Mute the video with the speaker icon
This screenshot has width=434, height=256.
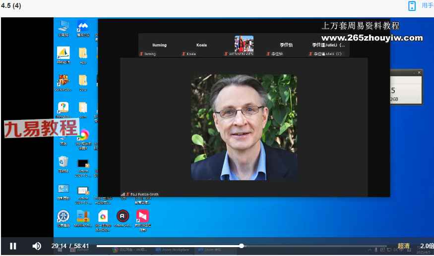(x=37, y=246)
